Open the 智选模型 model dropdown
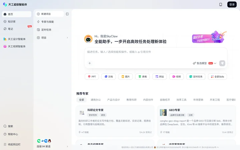This screenshot has height=150, width=240. (204, 63)
